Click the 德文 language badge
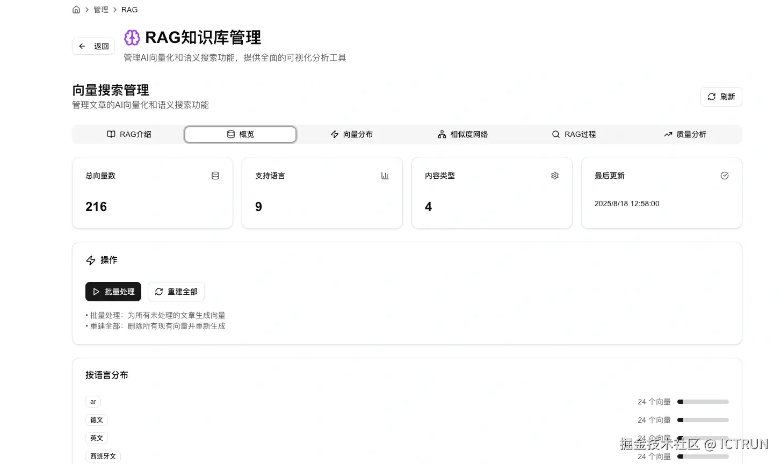The height and width of the screenshot is (464, 781). [97, 420]
